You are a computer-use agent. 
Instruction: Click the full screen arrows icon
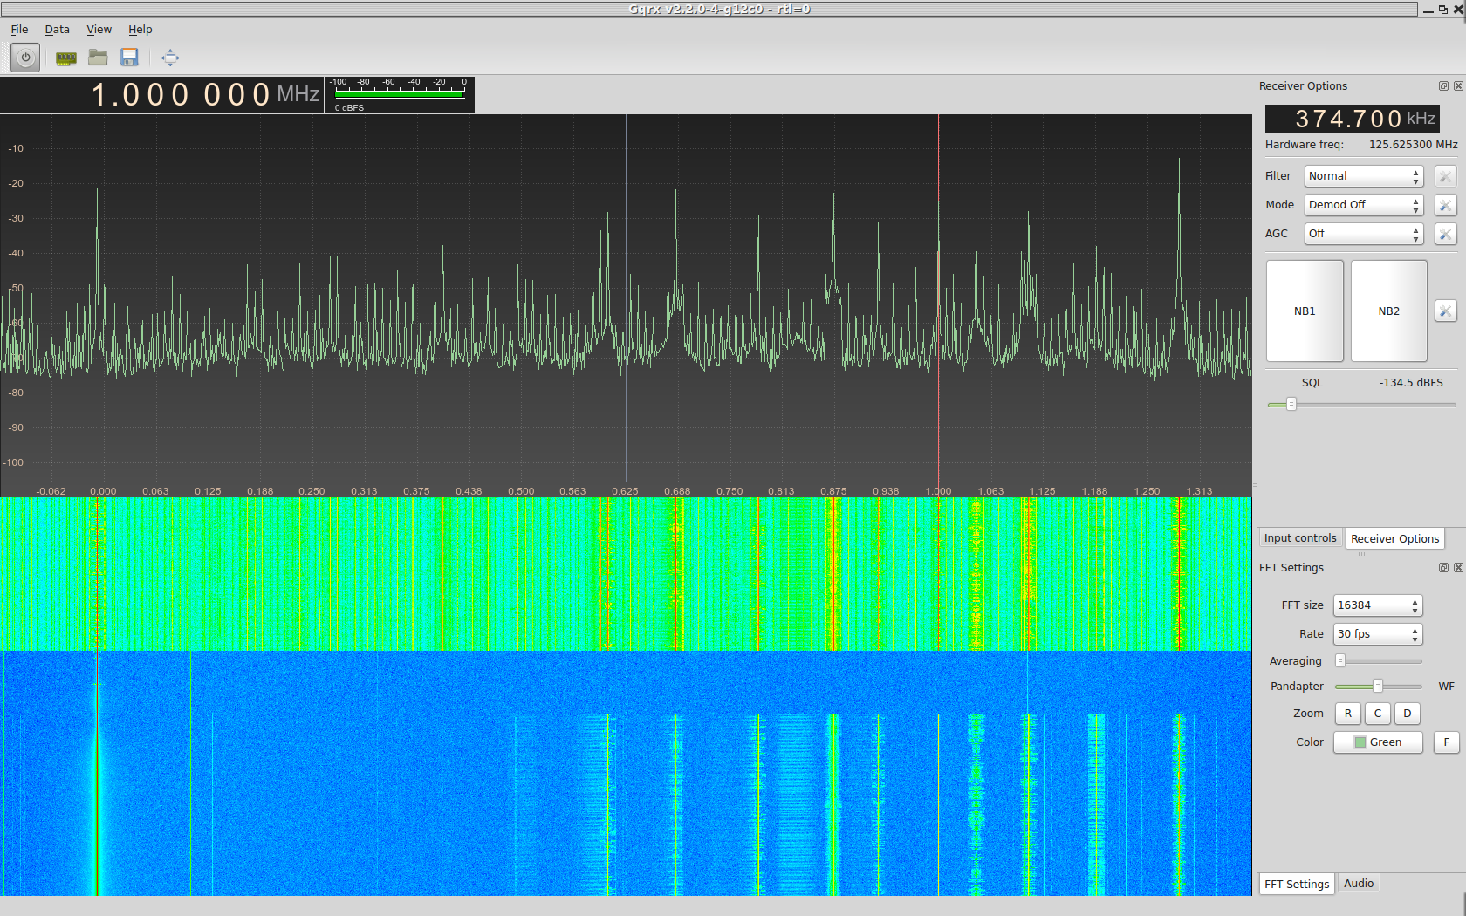pos(170,58)
